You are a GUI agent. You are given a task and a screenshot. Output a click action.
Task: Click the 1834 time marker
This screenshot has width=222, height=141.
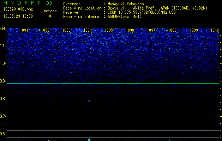point(88,30)
